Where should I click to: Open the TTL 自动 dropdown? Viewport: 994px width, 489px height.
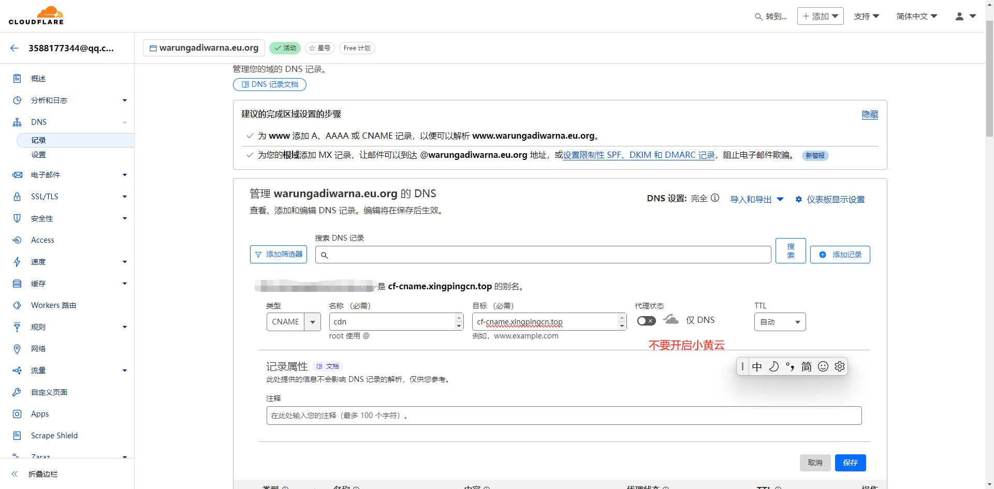780,322
